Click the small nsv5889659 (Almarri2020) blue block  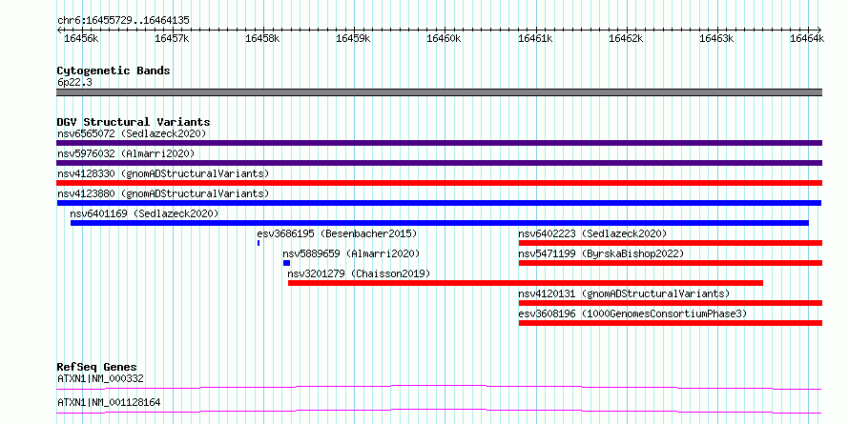pos(286,263)
